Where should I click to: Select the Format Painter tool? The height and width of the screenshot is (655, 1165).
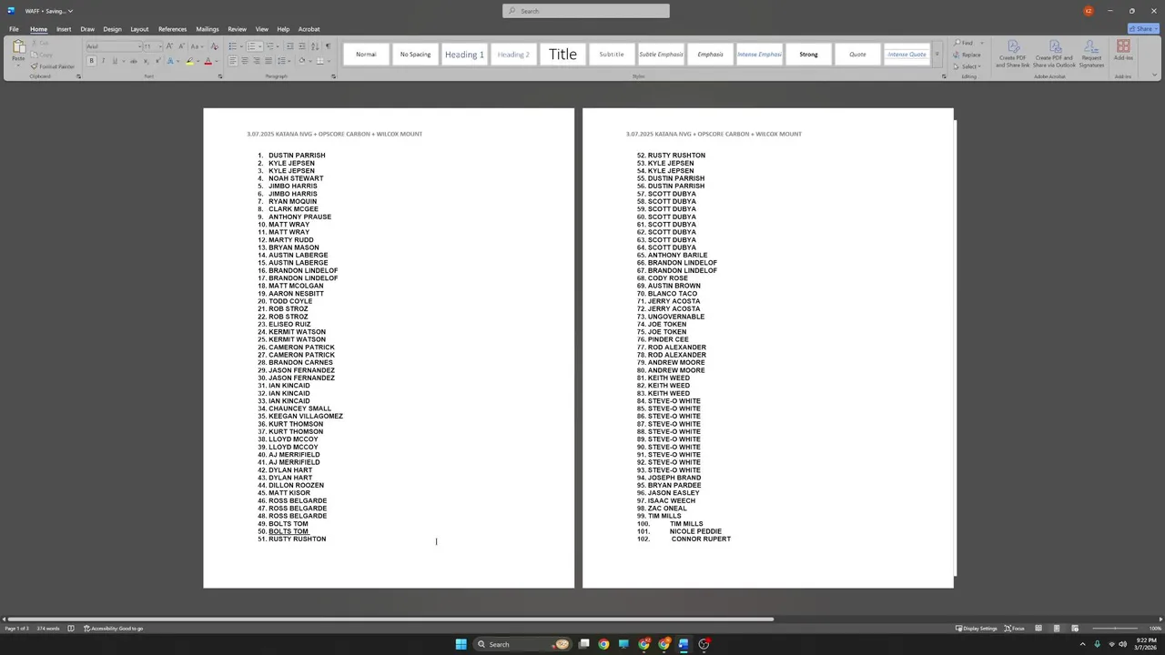click(53, 66)
